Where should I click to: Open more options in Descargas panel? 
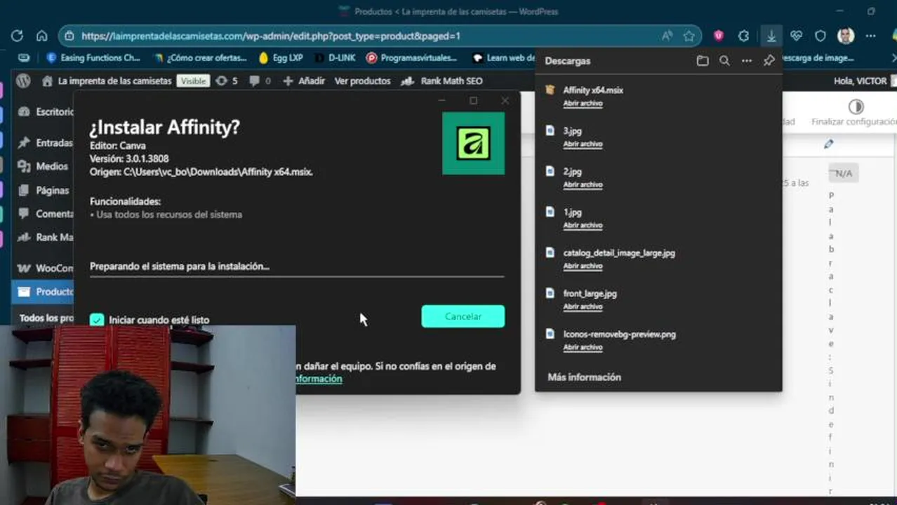747,61
